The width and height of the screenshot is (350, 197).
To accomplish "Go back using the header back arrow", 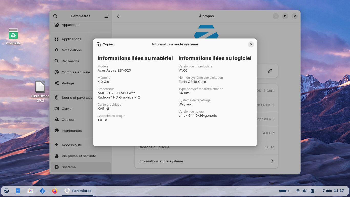I will point(118,16).
